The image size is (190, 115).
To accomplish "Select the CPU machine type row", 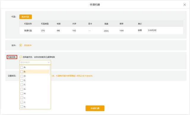I will 101,30.
